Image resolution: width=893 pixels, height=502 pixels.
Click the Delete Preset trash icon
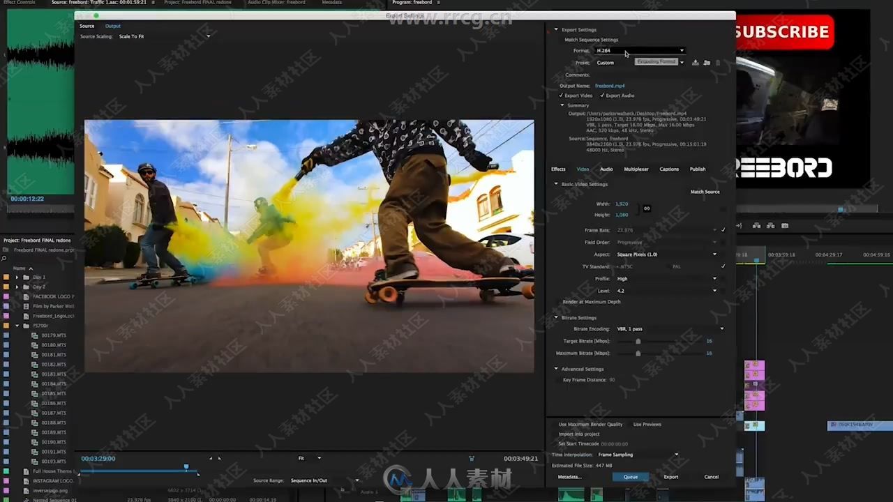click(718, 63)
